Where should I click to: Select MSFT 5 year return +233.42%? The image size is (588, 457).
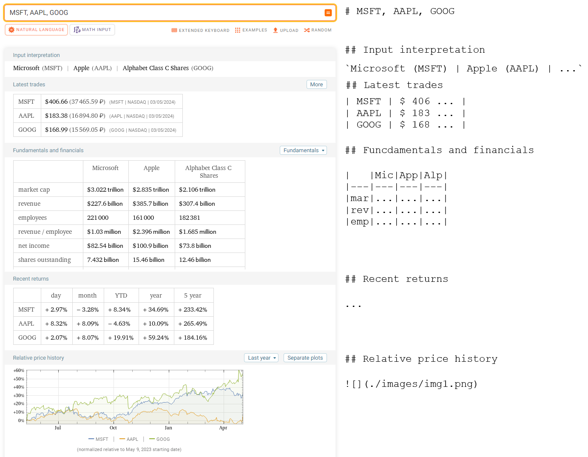(193, 309)
